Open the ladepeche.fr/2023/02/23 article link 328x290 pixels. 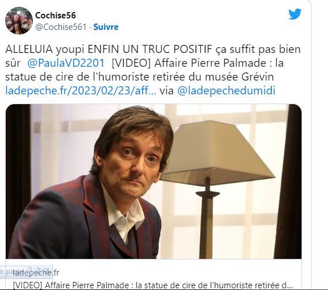pos(81,90)
